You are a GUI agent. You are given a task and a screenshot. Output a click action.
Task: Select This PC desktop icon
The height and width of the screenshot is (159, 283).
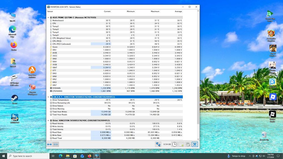(x=12, y=18)
